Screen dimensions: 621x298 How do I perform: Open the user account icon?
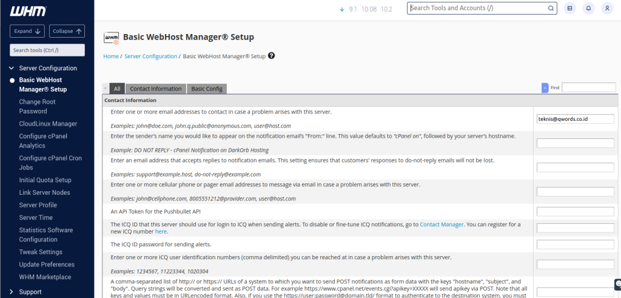606,8
